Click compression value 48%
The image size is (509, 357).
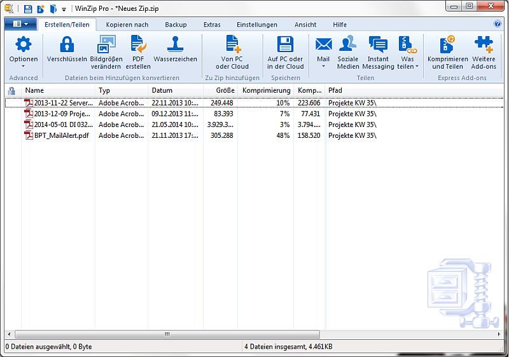(x=282, y=135)
